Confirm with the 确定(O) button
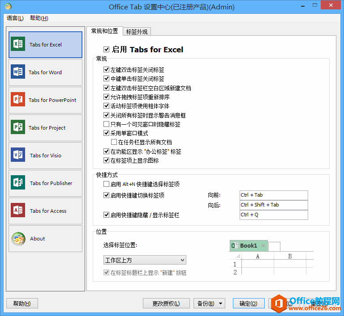 pos(248,303)
